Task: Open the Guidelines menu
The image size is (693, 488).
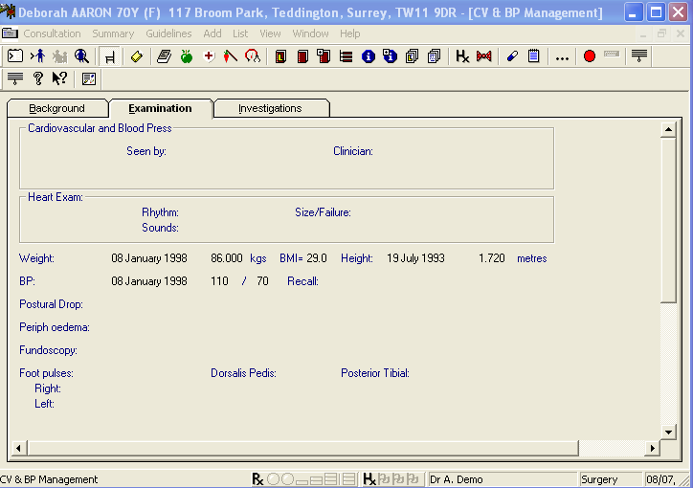Action: 168,33
